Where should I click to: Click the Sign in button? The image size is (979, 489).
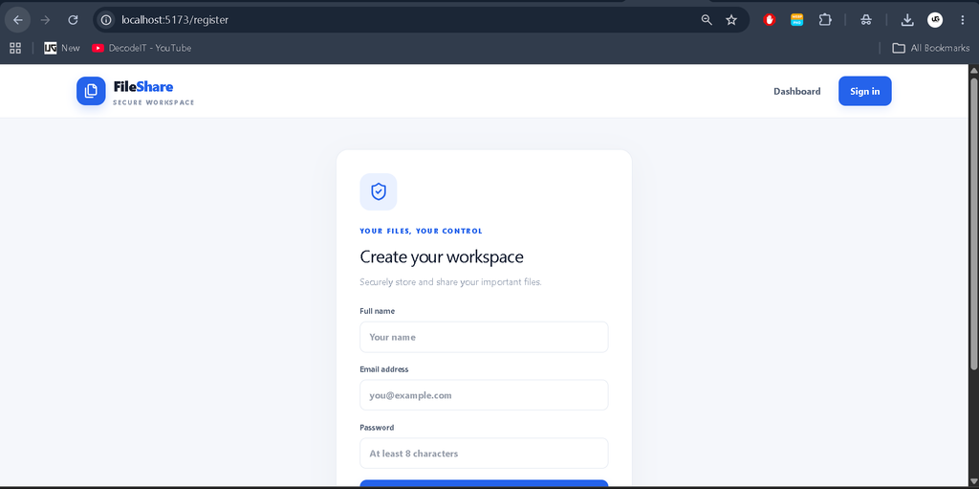864,91
